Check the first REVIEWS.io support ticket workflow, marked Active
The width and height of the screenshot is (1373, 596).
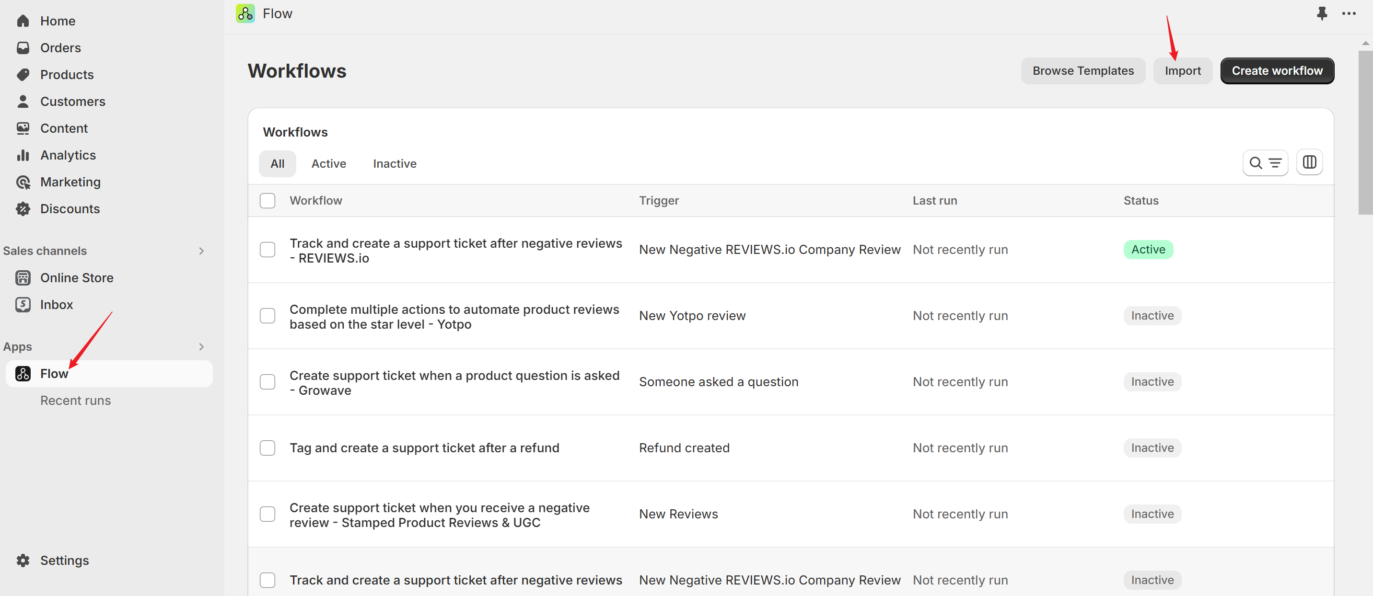(x=268, y=249)
